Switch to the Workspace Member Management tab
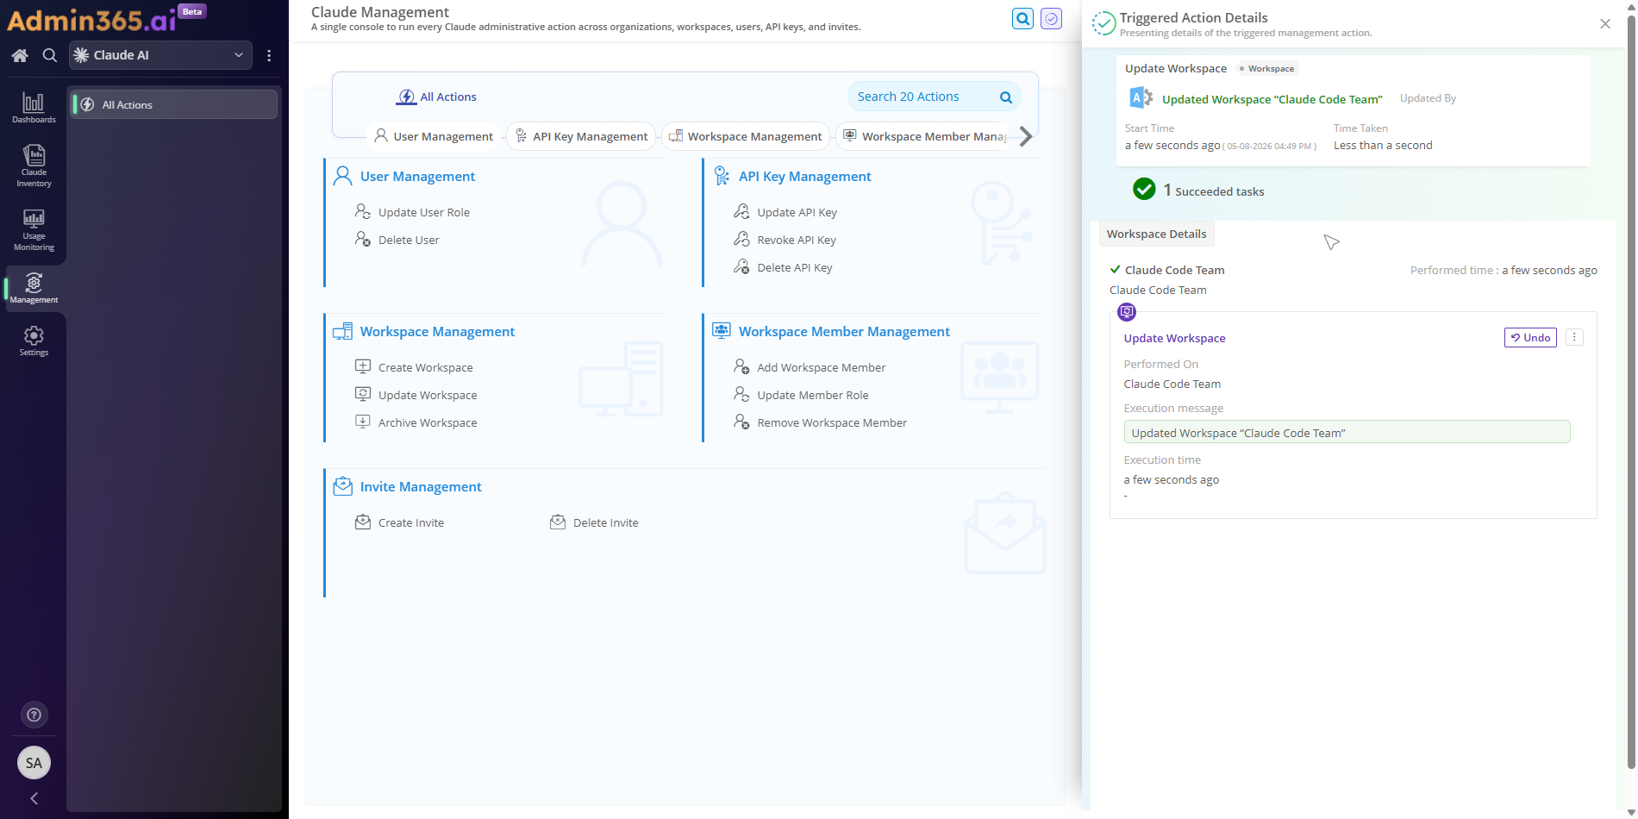The image size is (1638, 819). (924, 136)
